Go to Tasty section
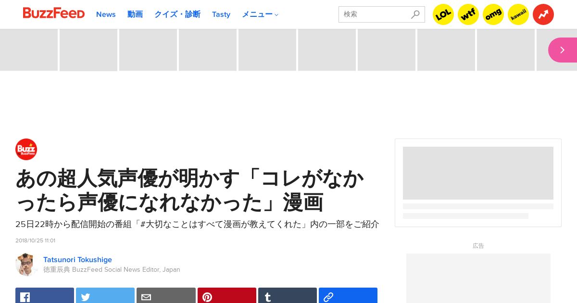 coord(221,14)
